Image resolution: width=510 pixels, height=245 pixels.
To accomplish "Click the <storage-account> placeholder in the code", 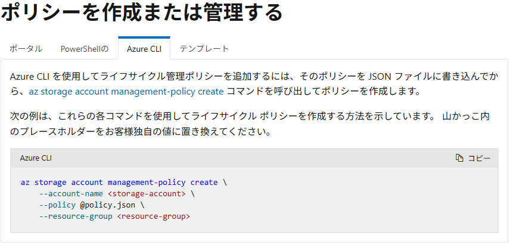I will pyautogui.click(x=147, y=194).
